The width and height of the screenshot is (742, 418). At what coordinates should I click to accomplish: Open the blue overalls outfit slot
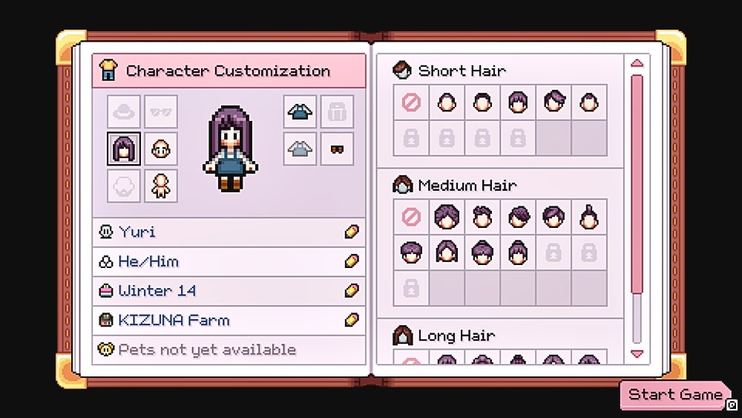(x=300, y=111)
